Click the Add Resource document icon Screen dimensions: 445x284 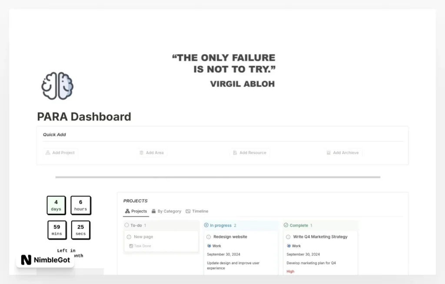point(234,153)
